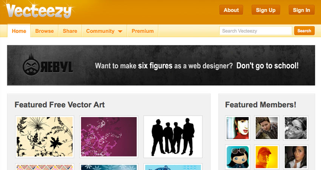
Task: Open the Browse tab
Action: (x=45, y=31)
